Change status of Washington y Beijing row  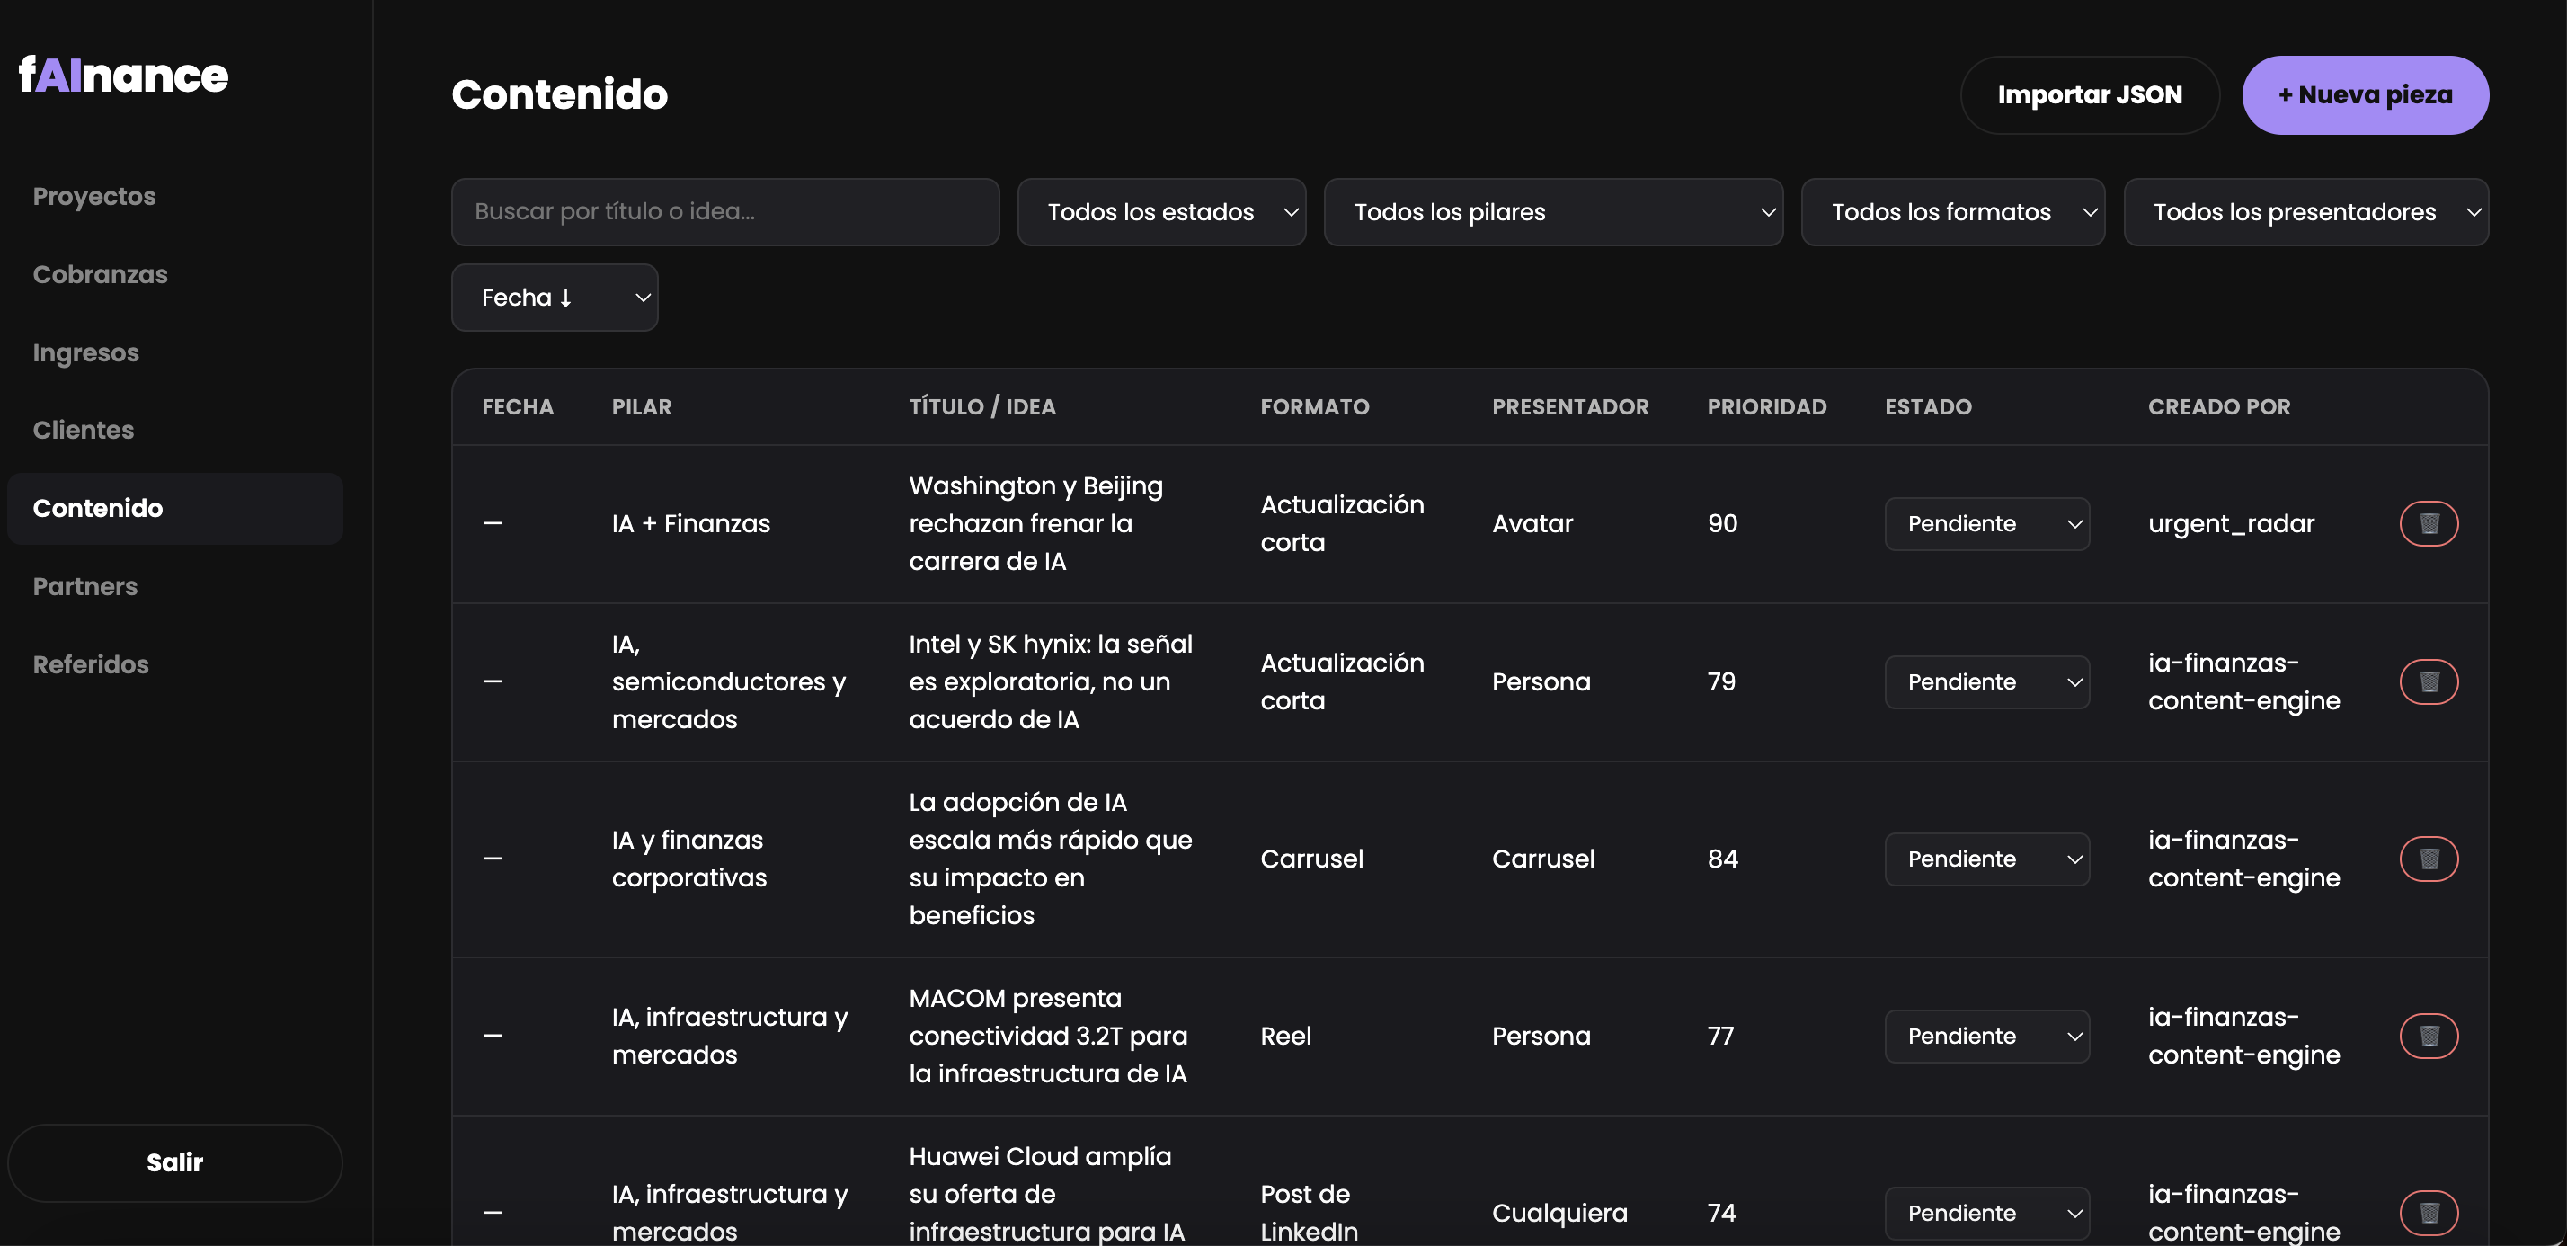click(x=1986, y=523)
